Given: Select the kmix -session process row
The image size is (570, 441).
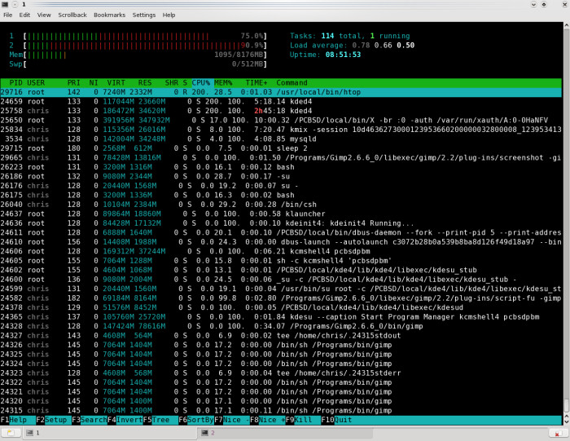Looking at the screenshot, I should pyautogui.click(x=281, y=130).
